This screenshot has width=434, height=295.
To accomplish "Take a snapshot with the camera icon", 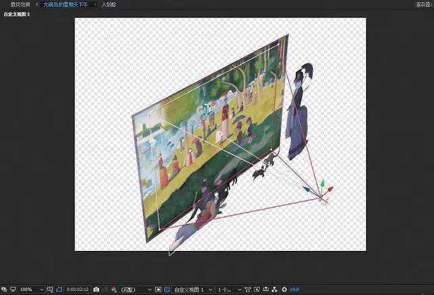I will [96, 290].
